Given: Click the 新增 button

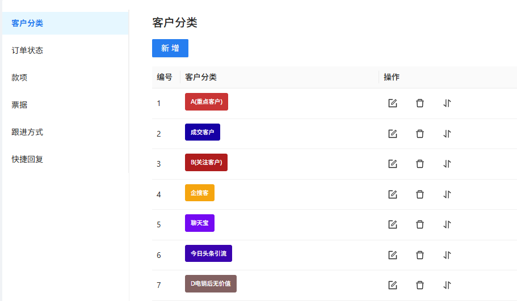Looking at the screenshot, I should tap(170, 48).
